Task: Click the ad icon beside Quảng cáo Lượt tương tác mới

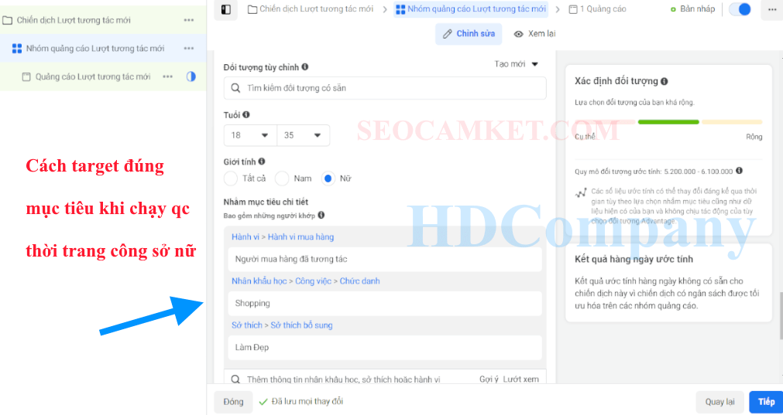Action: point(26,77)
